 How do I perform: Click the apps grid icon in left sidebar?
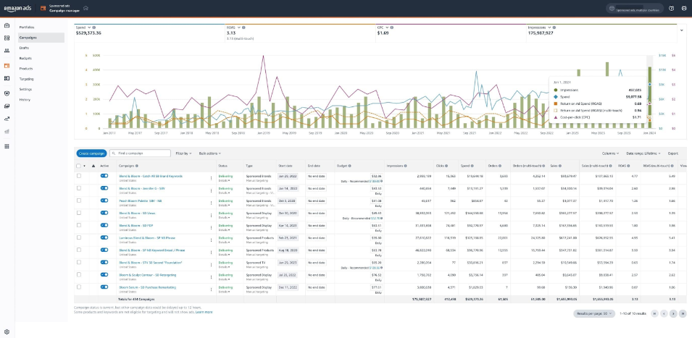pyautogui.click(x=7, y=146)
